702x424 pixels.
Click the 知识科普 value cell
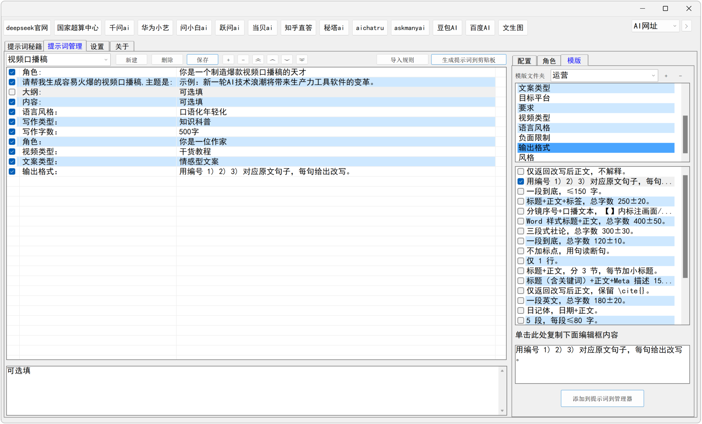click(336, 122)
